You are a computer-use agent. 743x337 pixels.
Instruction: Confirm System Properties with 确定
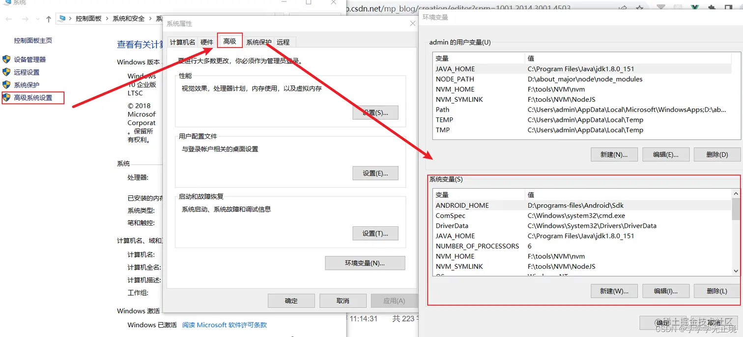point(291,301)
